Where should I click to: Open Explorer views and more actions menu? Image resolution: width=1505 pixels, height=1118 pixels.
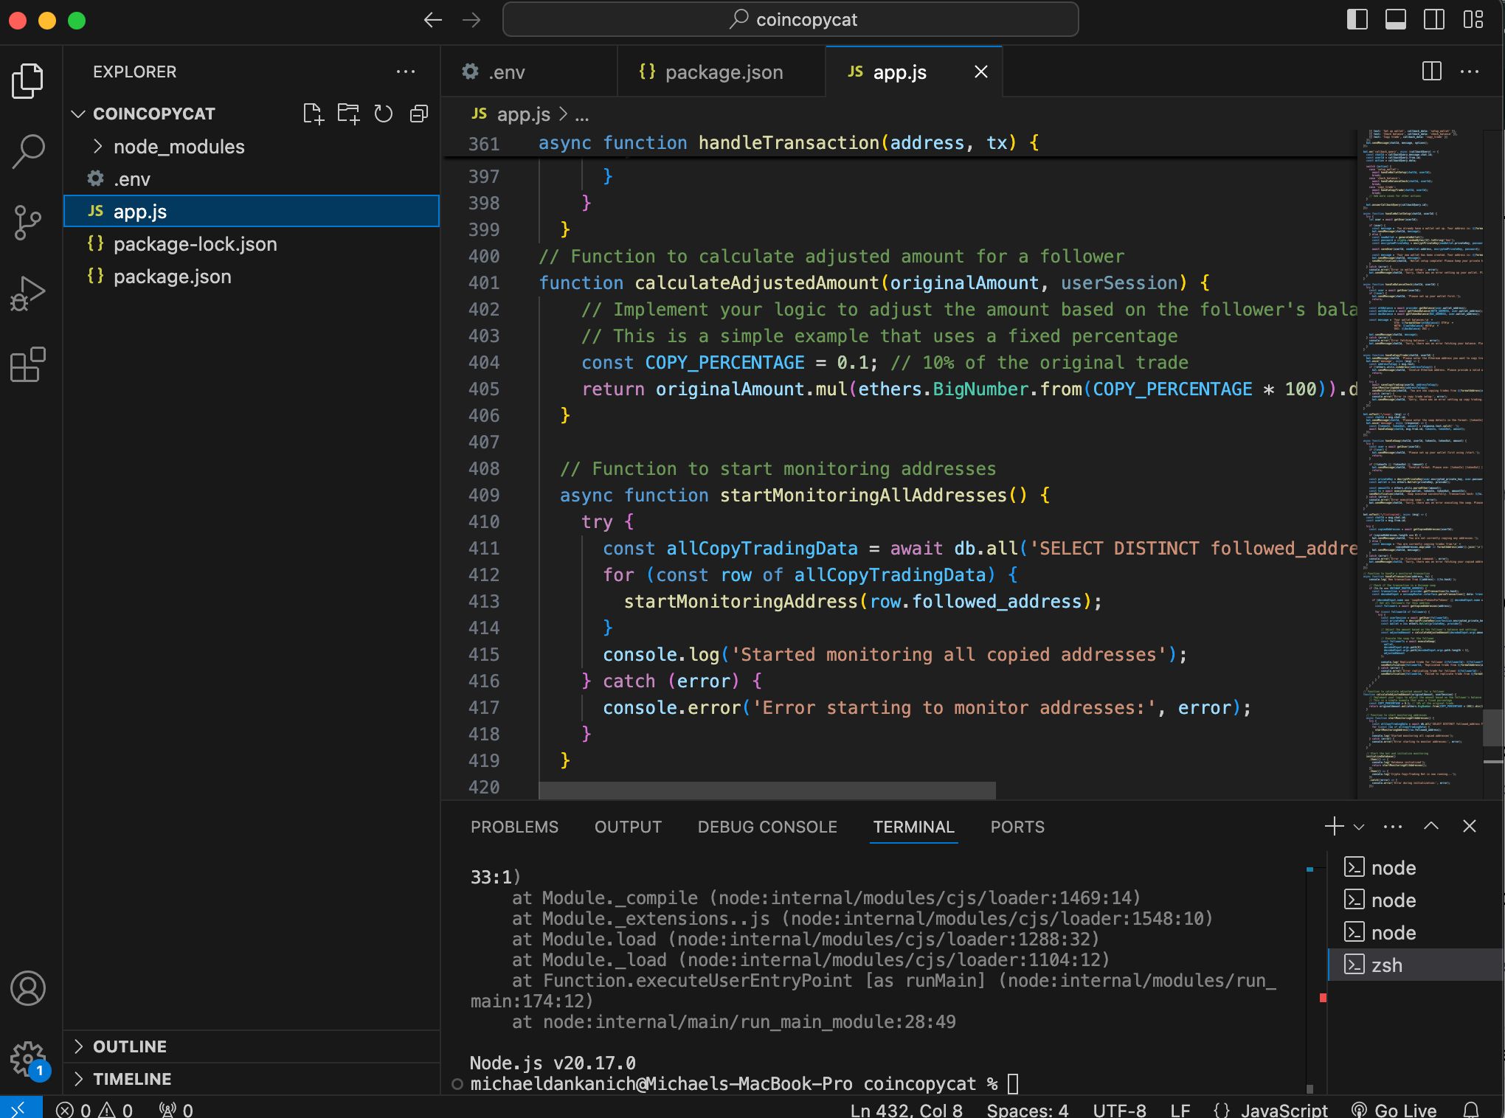406,72
